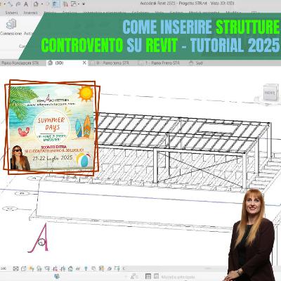The width and height of the screenshot is (281, 281).
Task: Switch to the Sud elevation tab
Action: (x=199, y=63)
